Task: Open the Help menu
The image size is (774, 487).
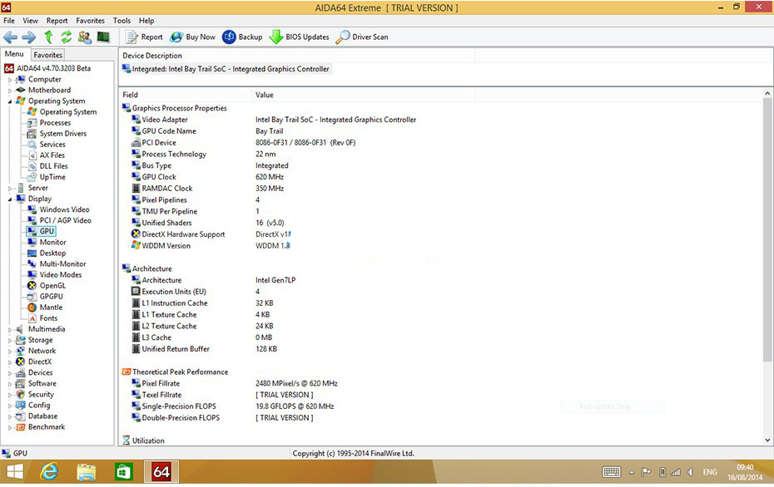Action: pos(146,21)
